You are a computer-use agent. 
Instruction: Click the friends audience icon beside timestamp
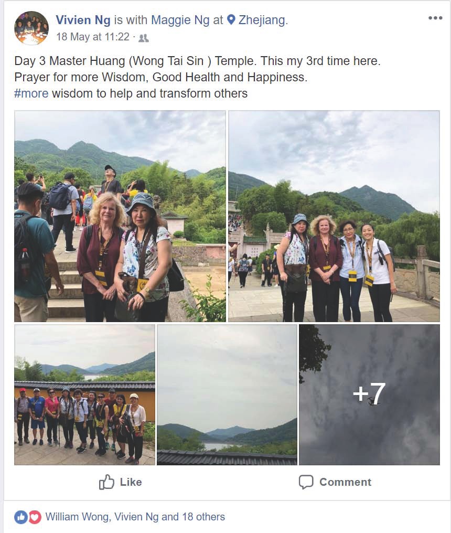pos(144,38)
